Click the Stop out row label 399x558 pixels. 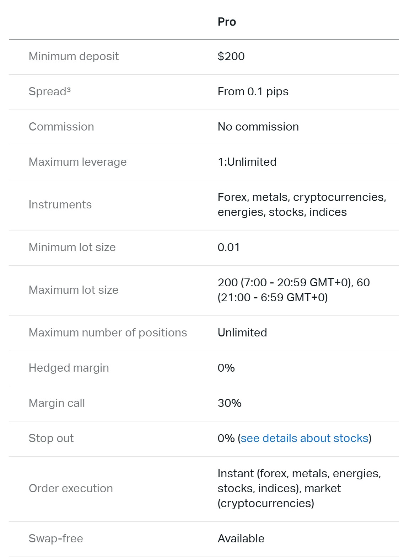(x=51, y=438)
